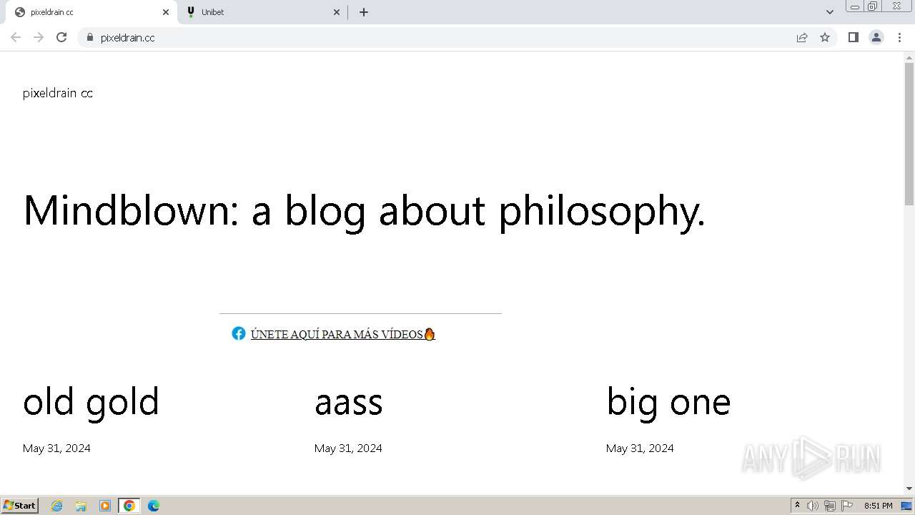The height and width of the screenshot is (515, 915).
Task: Open the Action Center flag icon
Action: (847, 506)
